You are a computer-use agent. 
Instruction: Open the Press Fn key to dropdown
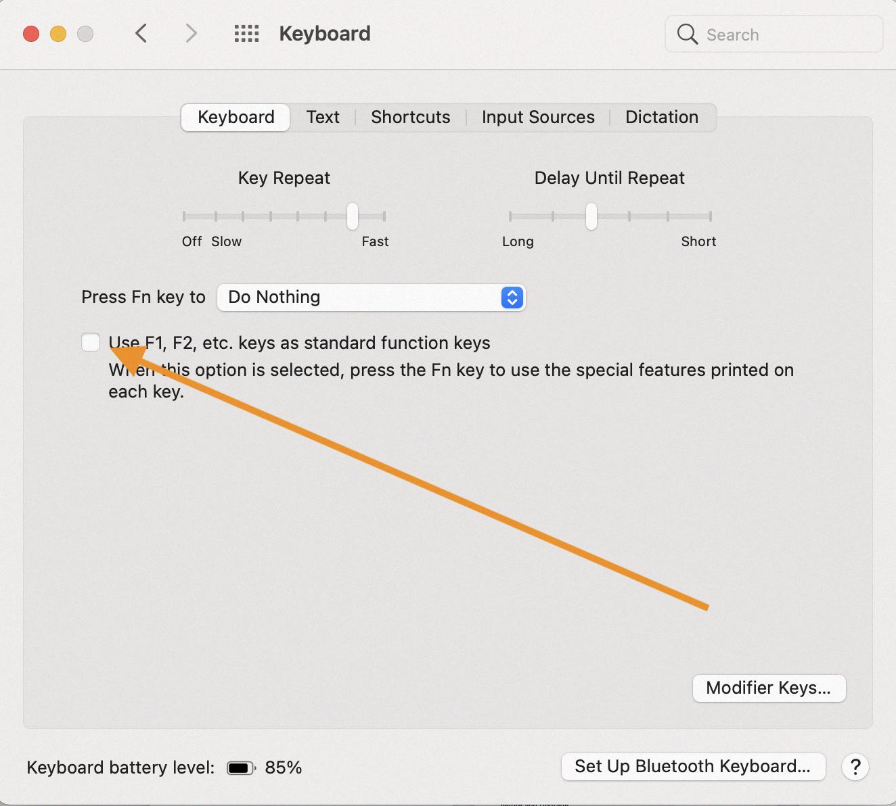(372, 298)
